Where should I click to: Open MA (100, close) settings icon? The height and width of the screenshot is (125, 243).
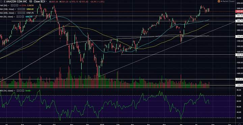[21, 9]
